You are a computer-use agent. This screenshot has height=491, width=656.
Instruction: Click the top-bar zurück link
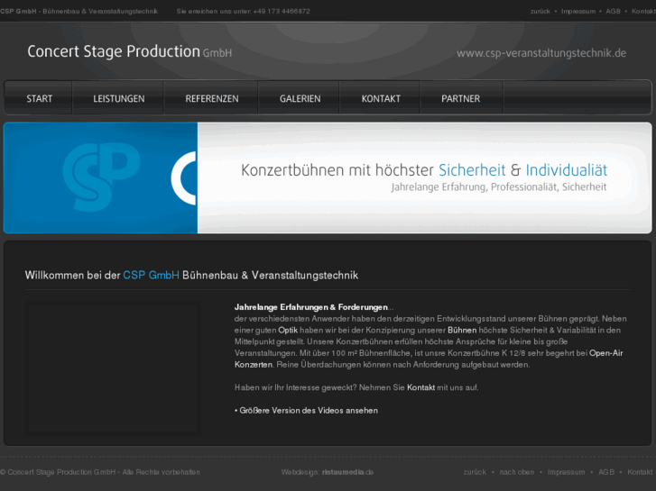coord(541,12)
